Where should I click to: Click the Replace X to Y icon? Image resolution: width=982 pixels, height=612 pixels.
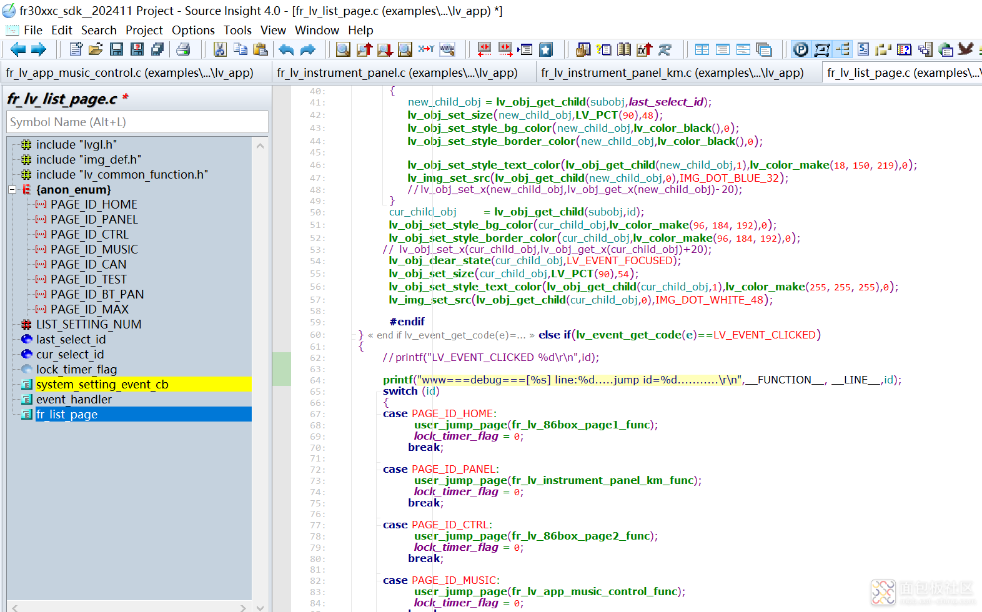(x=426, y=49)
